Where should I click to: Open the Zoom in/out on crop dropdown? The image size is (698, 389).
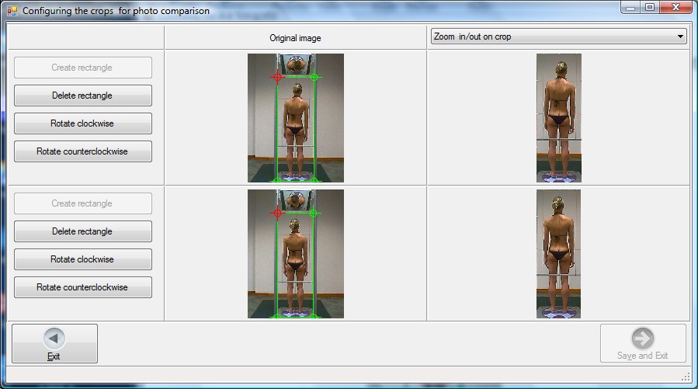point(559,36)
